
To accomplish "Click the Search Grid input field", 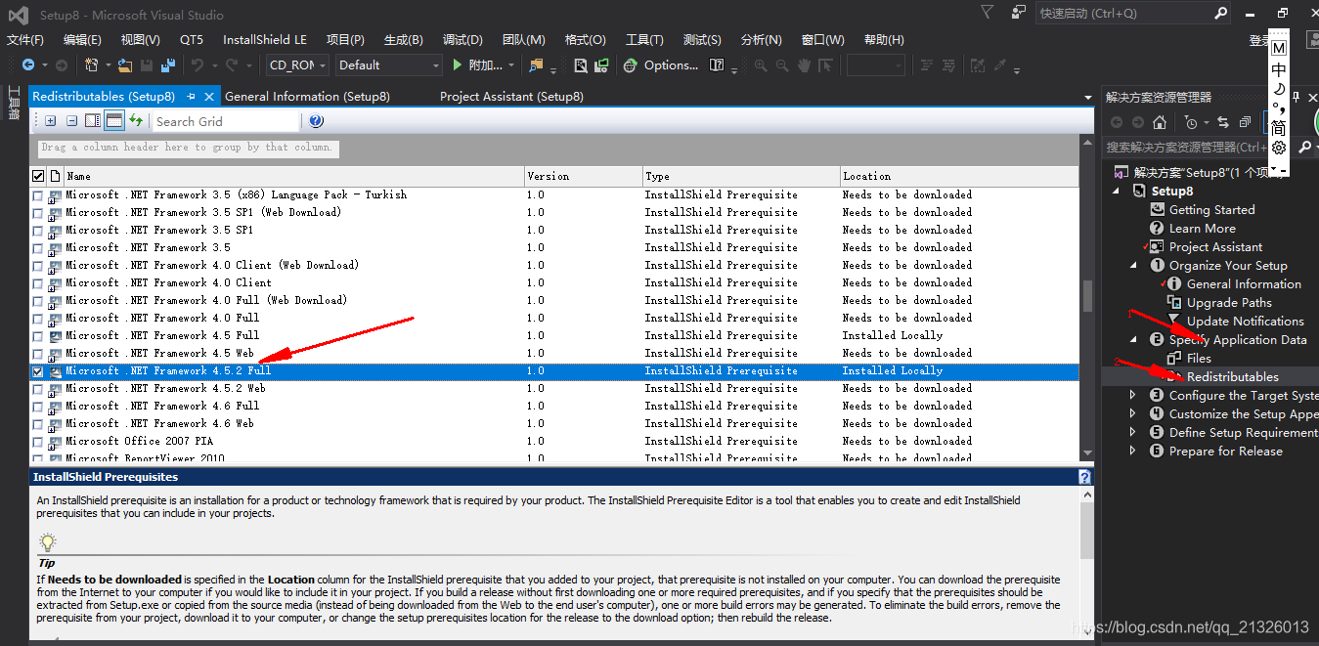I will tap(226, 121).
